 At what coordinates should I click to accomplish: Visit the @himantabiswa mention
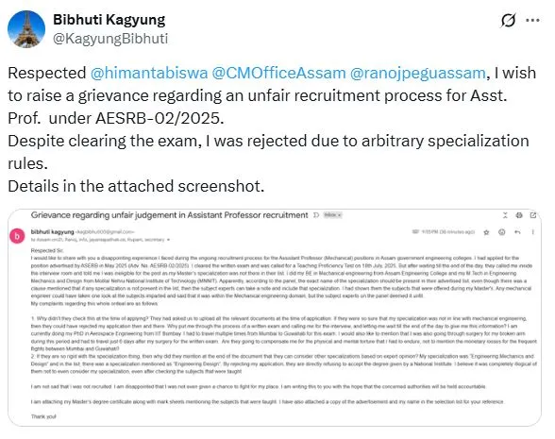click(149, 73)
